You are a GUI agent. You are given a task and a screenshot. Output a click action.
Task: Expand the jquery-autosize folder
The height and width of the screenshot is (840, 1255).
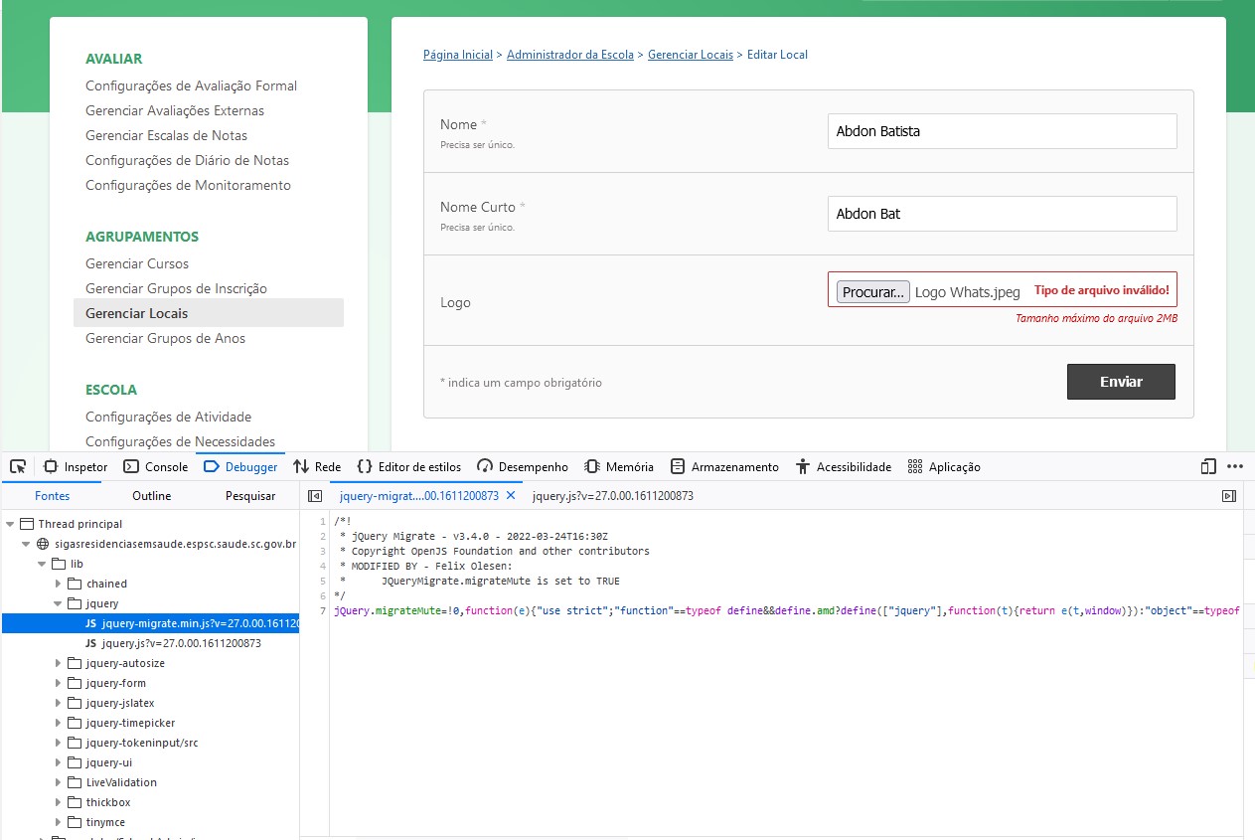pos(58,663)
